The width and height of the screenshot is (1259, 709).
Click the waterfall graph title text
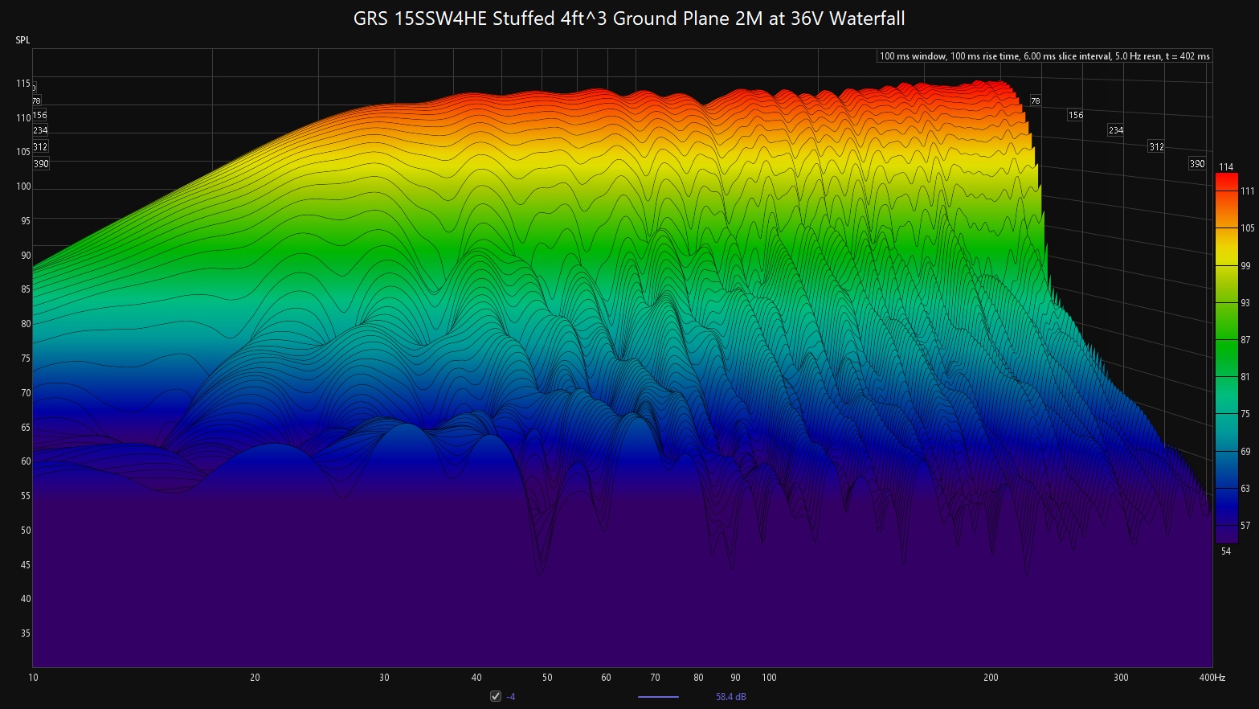pyautogui.click(x=629, y=18)
